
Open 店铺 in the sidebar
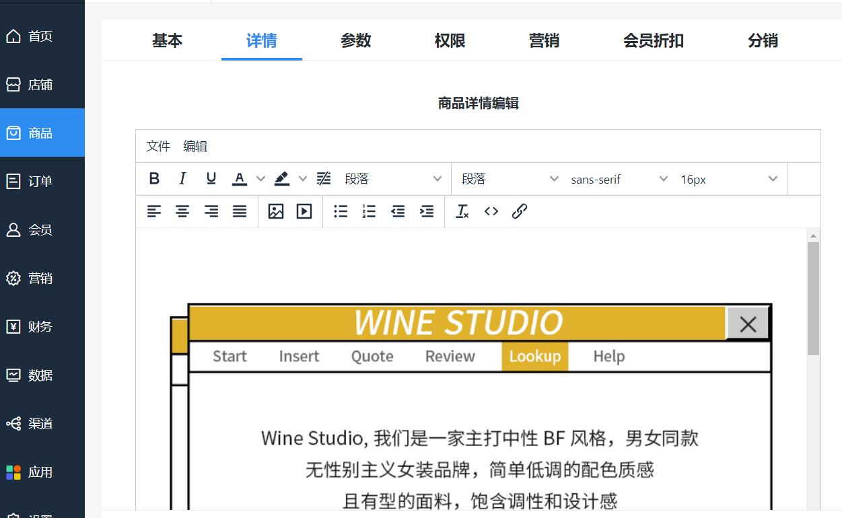click(x=42, y=85)
